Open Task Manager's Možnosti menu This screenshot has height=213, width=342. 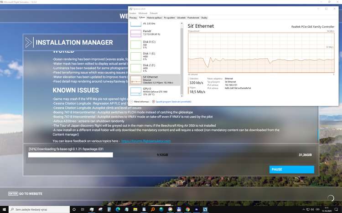[143, 13]
